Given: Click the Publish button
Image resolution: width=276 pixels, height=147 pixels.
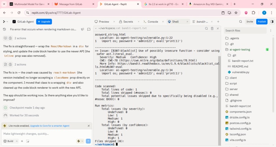Looking at the screenshot, I should click(262, 22).
